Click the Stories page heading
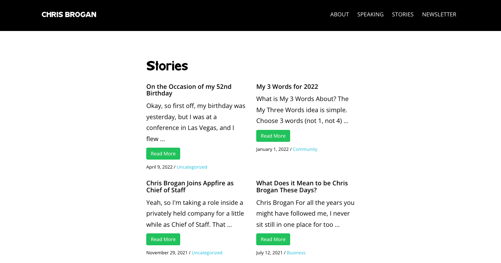The image size is (501, 263). point(167,65)
